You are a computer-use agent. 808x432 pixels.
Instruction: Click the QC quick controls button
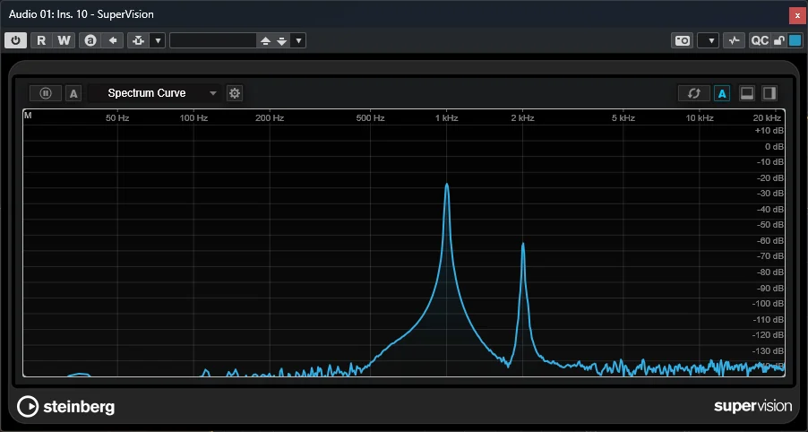760,40
